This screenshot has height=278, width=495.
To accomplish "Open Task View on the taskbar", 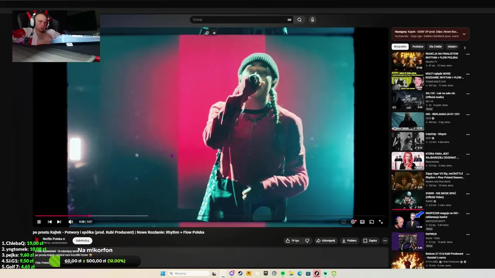I will point(214,274).
